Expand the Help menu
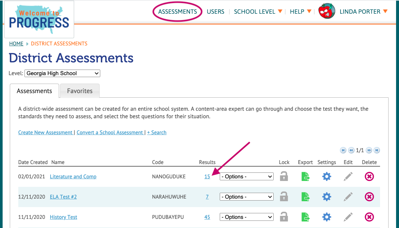 point(300,11)
